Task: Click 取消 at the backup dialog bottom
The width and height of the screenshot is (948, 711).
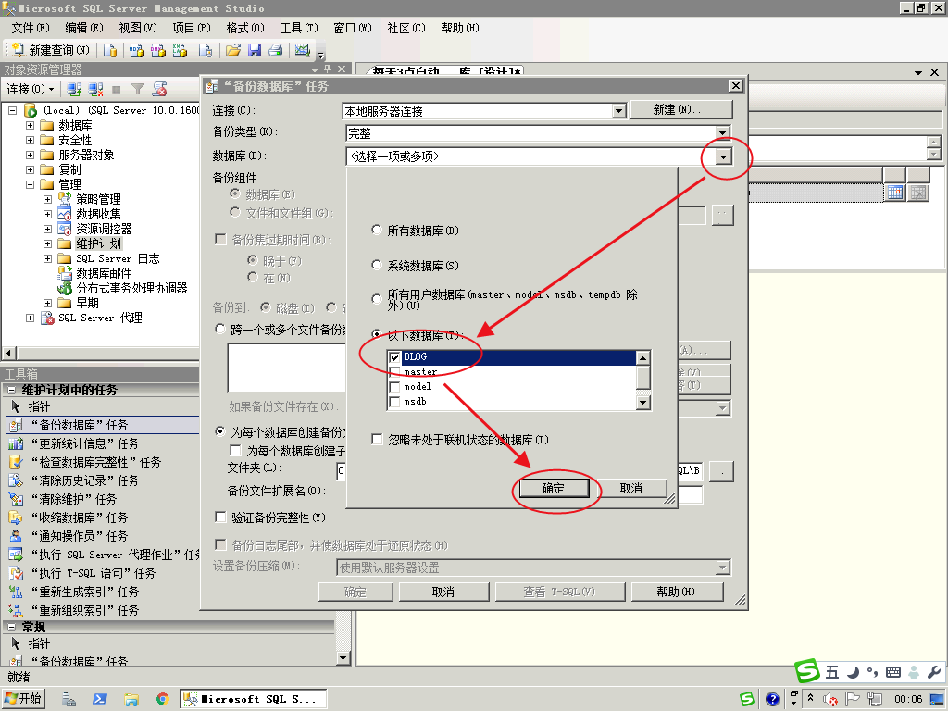Action: click(x=443, y=592)
